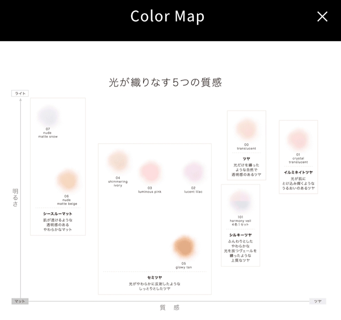This screenshot has height=320, width=341.
Task: Select the 06 nude matte beige swatch
Action: pos(68,180)
